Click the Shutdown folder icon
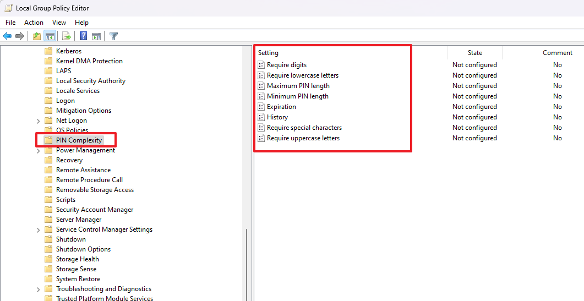Image resolution: width=584 pixels, height=301 pixels. [x=48, y=239]
